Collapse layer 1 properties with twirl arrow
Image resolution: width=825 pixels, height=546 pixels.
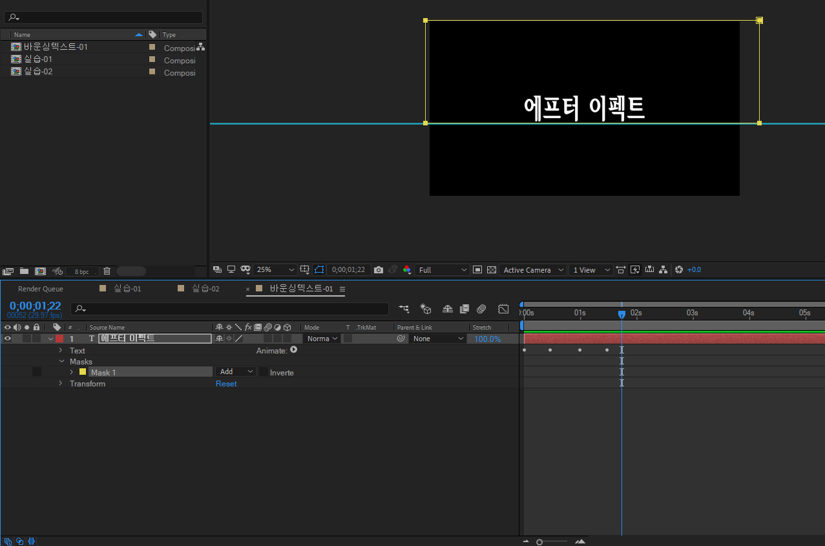point(50,339)
